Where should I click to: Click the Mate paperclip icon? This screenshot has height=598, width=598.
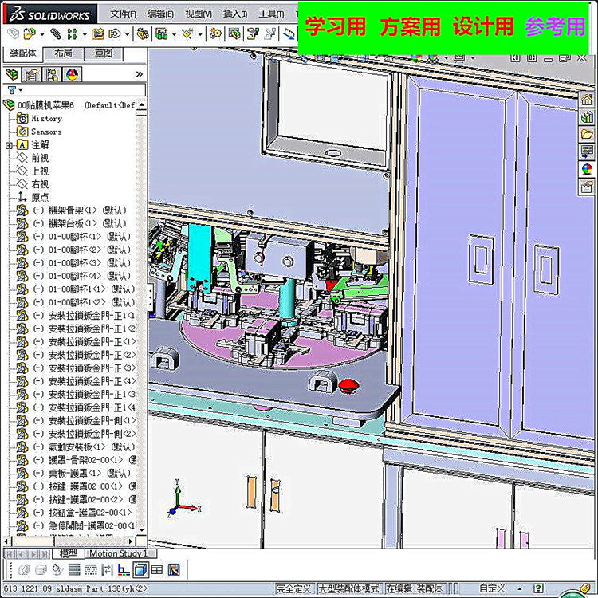tap(56, 34)
